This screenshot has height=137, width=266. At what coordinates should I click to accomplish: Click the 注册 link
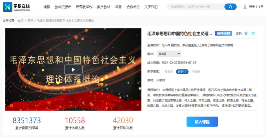(260, 7)
